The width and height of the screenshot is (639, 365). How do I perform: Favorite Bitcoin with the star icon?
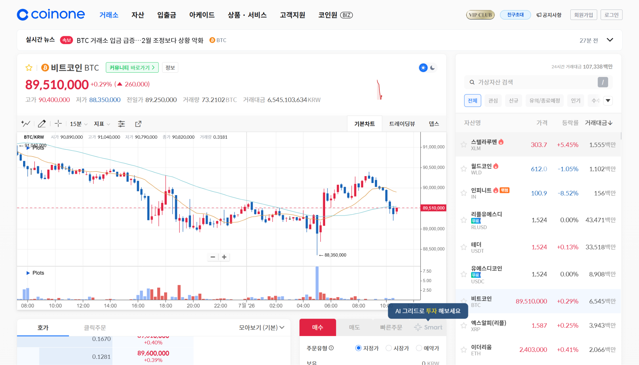point(29,68)
